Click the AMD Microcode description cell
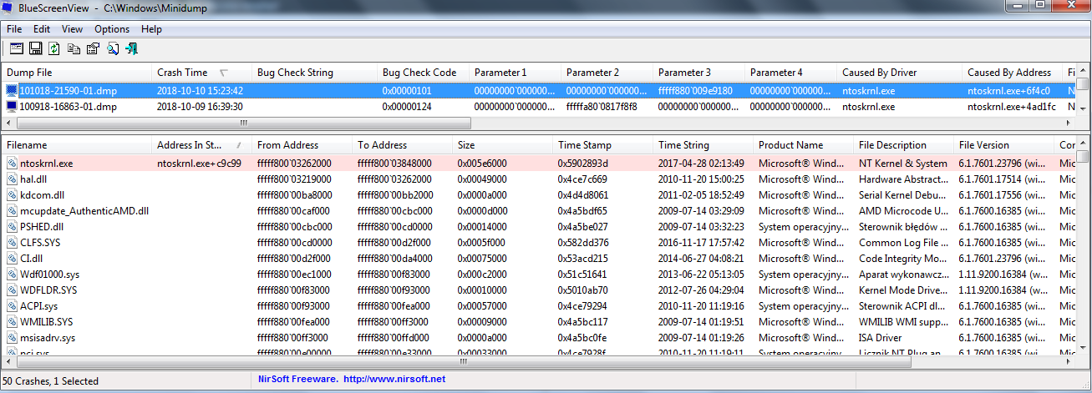 903,211
